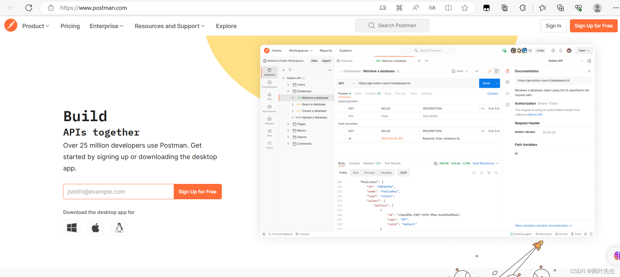Click the Sign In button
The width and height of the screenshot is (620, 277).
coord(553,26)
